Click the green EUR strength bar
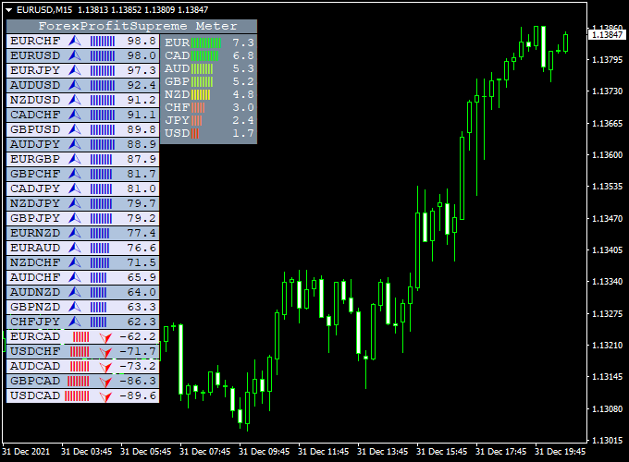 pyautogui.click(x=206, y=43)
